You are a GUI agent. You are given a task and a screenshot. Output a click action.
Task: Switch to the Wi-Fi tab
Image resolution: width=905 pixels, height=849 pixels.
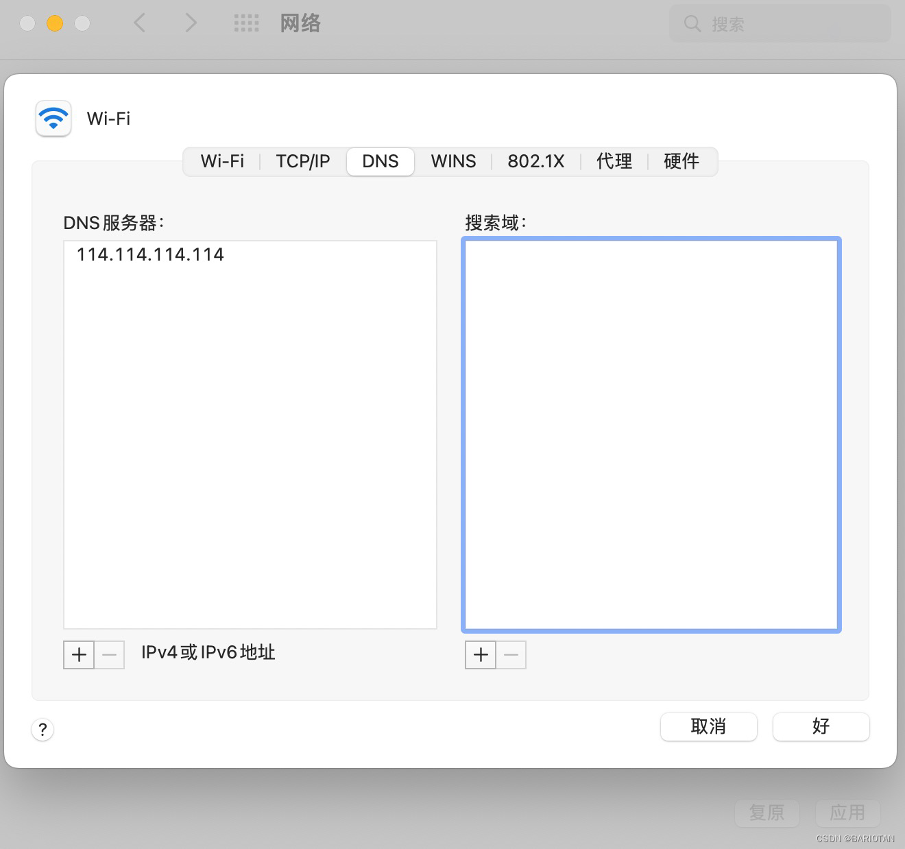222,161
